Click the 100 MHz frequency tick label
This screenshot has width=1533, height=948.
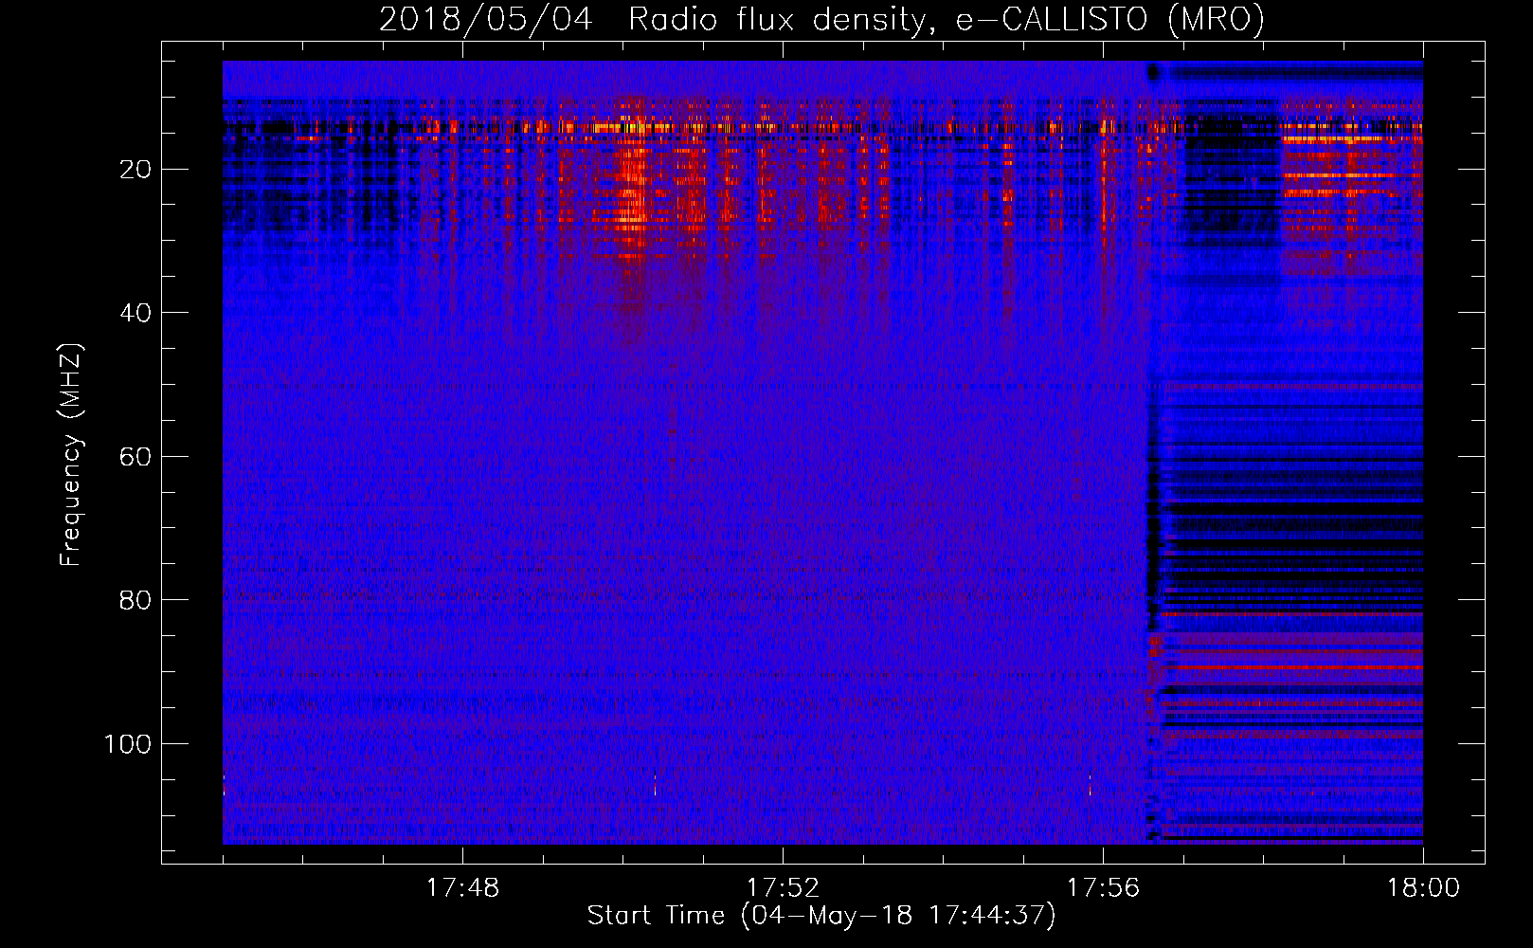(128, 744)
